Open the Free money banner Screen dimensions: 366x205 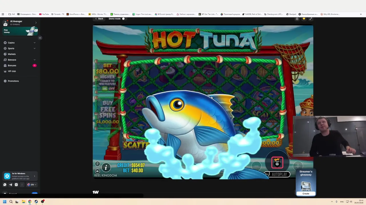point(20,31)
